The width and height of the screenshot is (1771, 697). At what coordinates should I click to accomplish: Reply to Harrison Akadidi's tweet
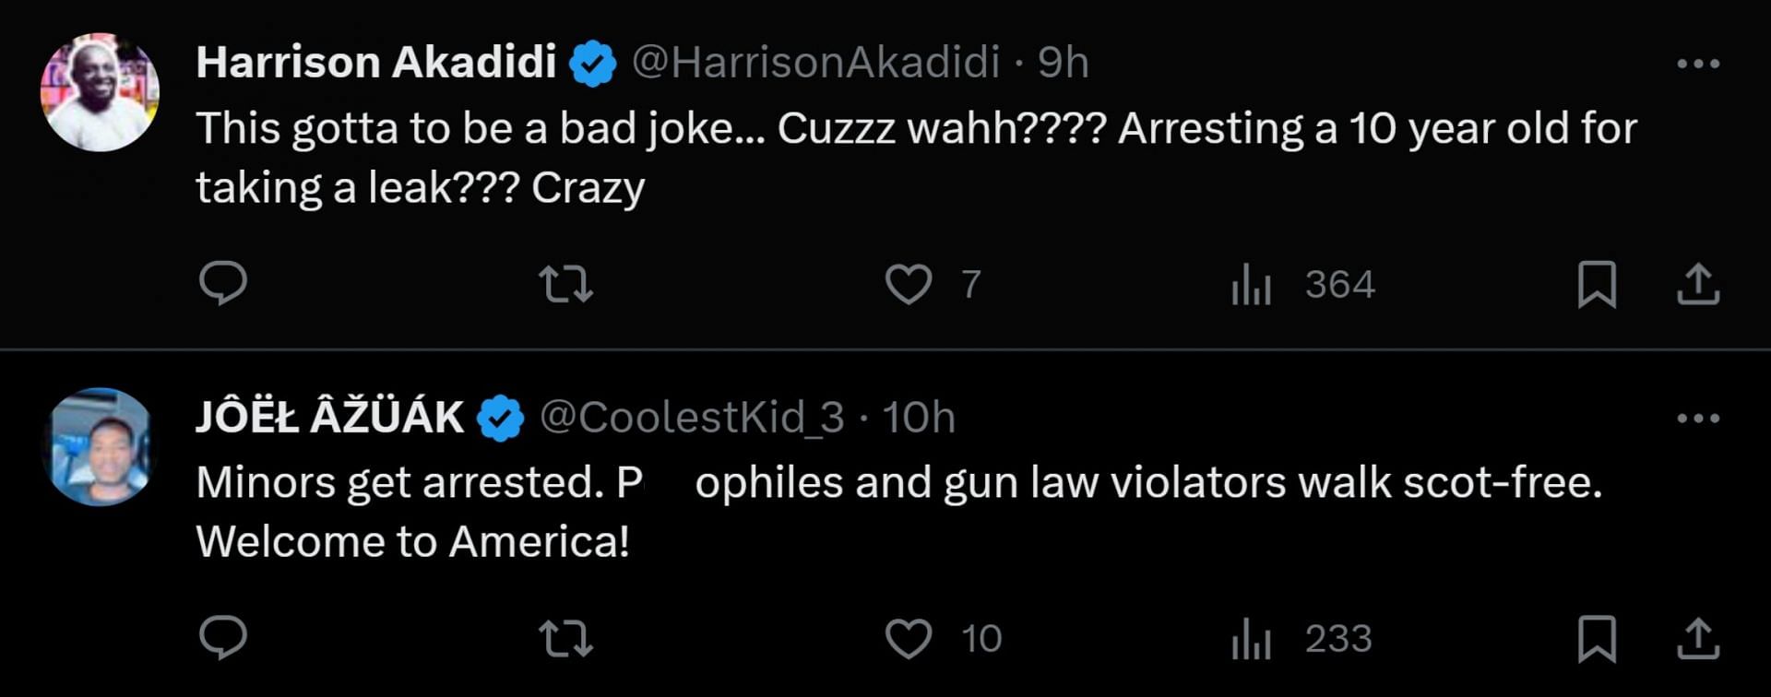point(223,283)
